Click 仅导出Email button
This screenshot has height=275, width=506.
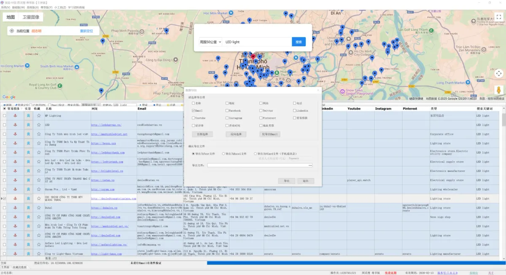click(270, 134)
